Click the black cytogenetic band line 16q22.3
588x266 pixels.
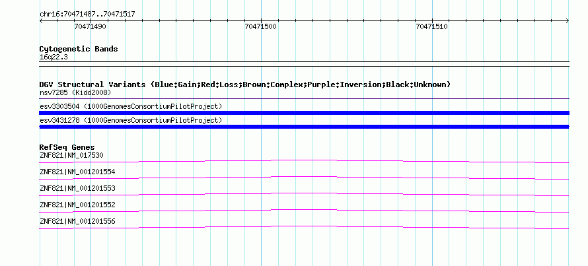coord(304,63)
